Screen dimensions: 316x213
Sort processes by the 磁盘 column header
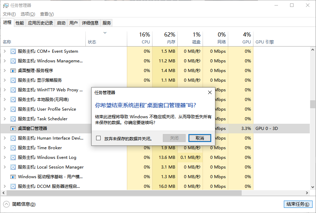pyautogui.click(x=190, y=39)
